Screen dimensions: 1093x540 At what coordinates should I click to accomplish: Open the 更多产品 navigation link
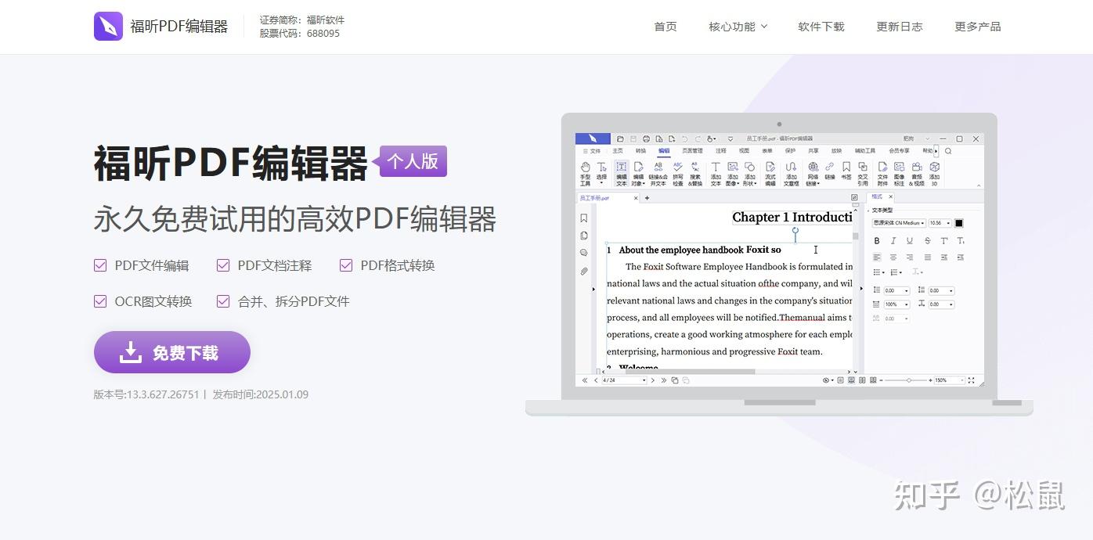pyautogui.click(x=978, y=27)
